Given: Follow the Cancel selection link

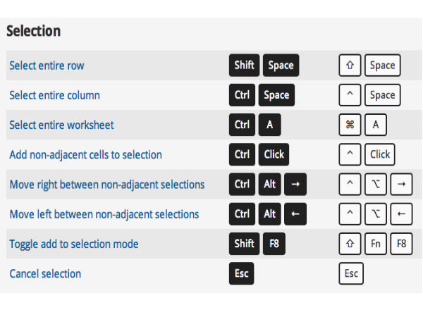Looking at the screenshot, I should (x=45, y=273).
